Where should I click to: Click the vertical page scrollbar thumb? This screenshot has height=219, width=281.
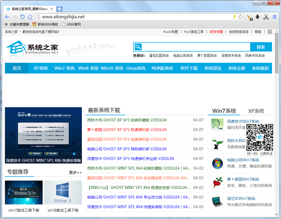click(277, 53)
